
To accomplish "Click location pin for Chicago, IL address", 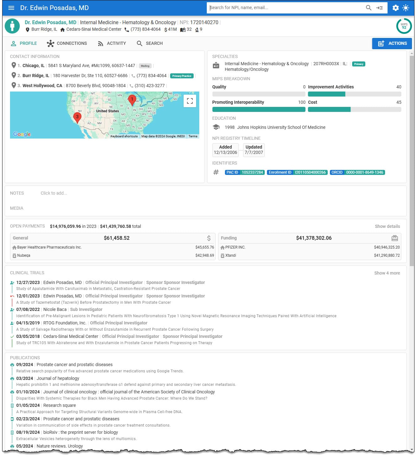I will point(13,65).
